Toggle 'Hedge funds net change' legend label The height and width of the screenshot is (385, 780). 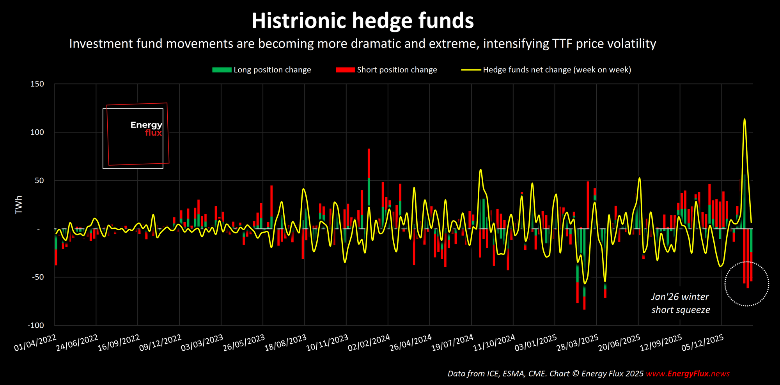click(557, 70)
